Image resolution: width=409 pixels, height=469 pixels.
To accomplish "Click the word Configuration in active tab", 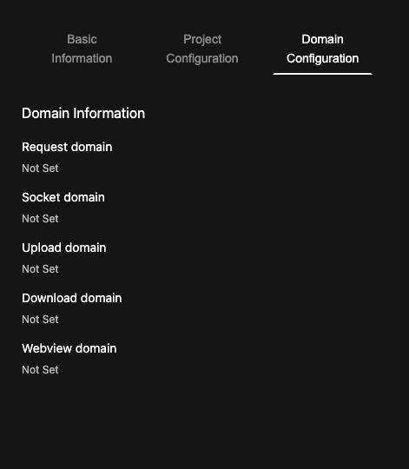I will point(322,59).
